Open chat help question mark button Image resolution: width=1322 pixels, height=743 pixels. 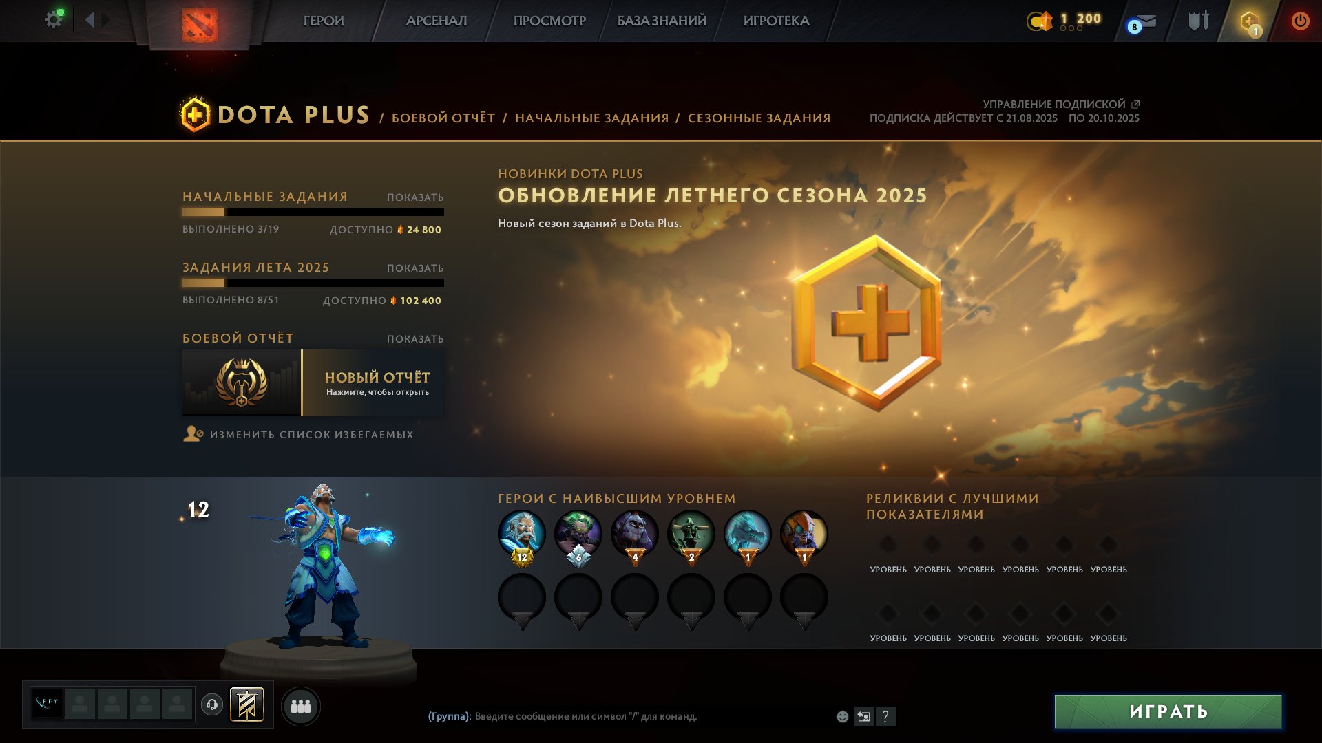(x=885, y=716)
